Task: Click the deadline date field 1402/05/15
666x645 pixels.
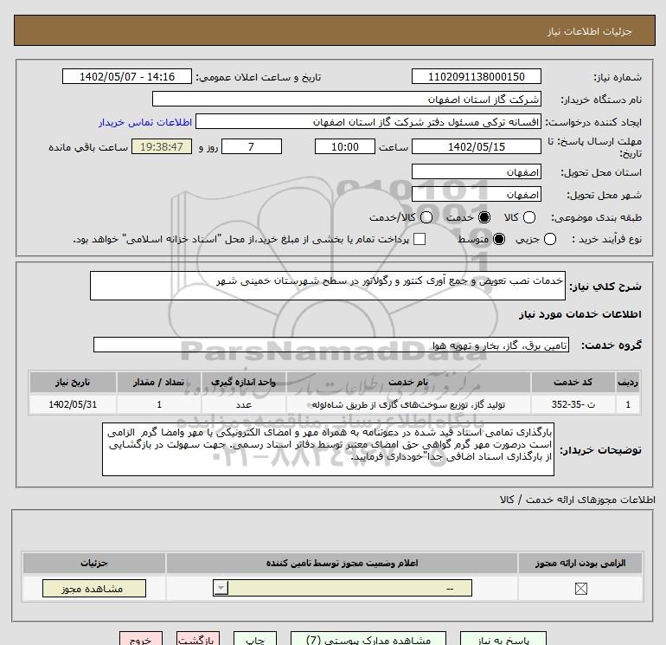Action: tap(476, 146)
